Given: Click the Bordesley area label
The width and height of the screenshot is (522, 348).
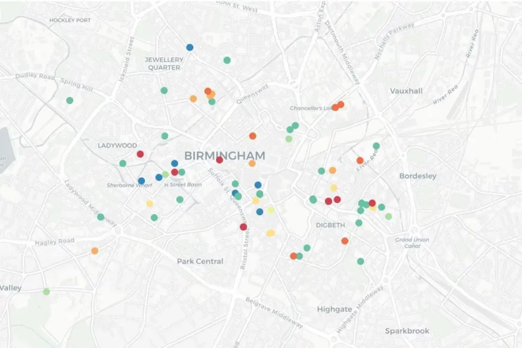Looking at the screenshot, I should pyautogui.click(x=418, y=176).
